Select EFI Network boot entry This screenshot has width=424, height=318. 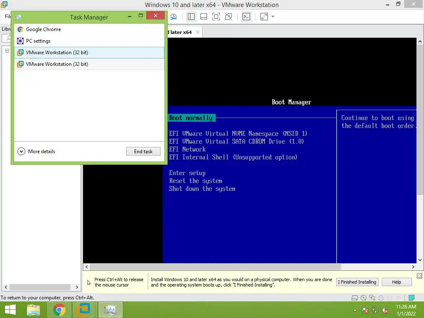point(188,149)
